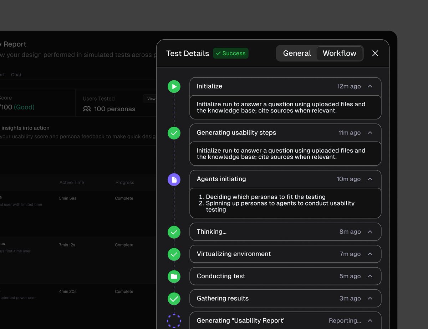This screenshot has height=329, width=428.
Task: Click the checkmark icon beside Gathering results
Action: 174,299
